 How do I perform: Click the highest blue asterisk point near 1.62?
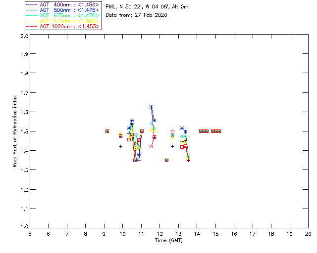(x=151, y=107)
